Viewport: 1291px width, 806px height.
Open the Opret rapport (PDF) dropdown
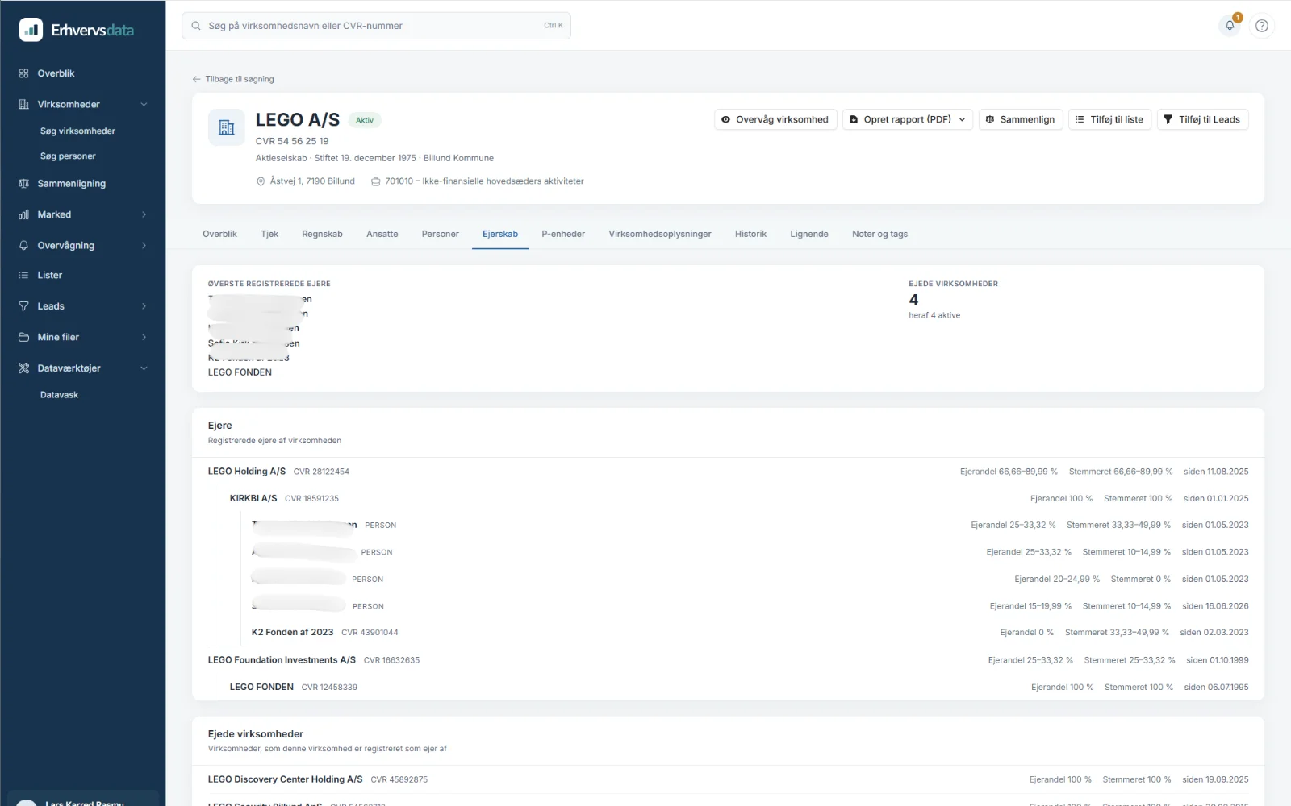pos(908,119)
